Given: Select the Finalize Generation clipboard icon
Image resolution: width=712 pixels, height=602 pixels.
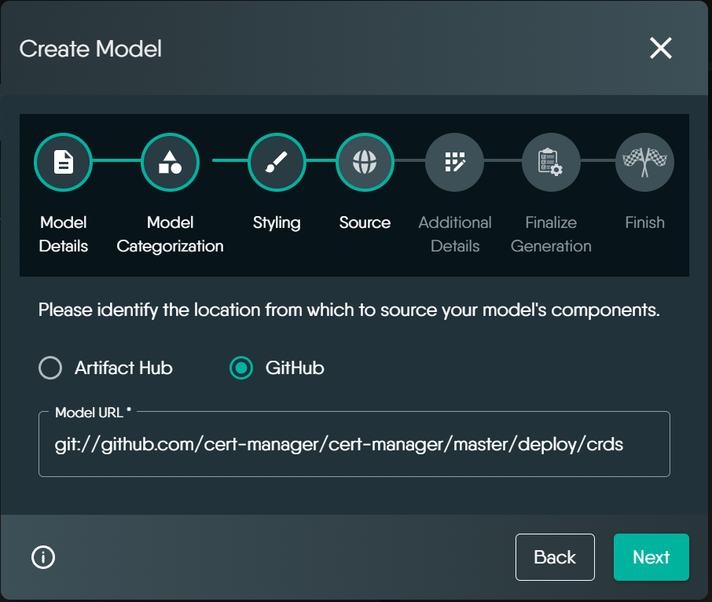Looking at the screenshot, I should 551,163.
